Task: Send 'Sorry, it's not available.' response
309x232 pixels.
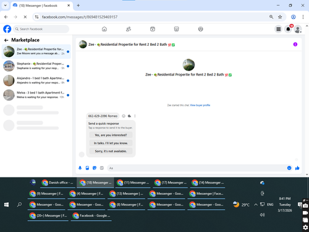Action: point(111,151)
